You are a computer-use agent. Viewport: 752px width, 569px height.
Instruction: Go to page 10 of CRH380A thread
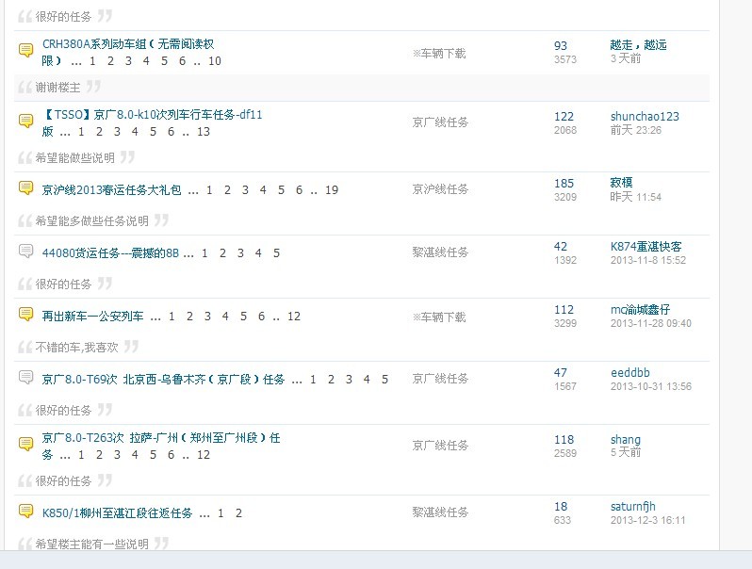(x=215, y=61)
